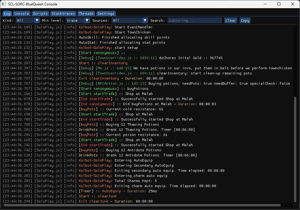The height and width of the screenshot is (210, 300).
Task: Click 'Current poison resistance: 61' log line
Action: click(x=85, y=135)
